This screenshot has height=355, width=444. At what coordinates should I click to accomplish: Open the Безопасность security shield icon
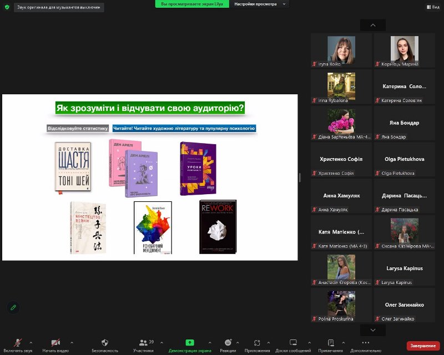pos(105,343)
